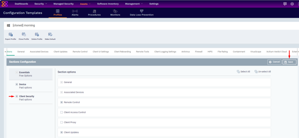Viewport: 299px width, 138px height.
Task: Switch to the Remote Control tab
Action: coord(80,52)
